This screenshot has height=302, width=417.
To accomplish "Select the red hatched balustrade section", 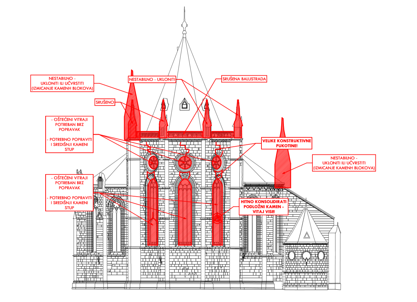I will 185,135.
